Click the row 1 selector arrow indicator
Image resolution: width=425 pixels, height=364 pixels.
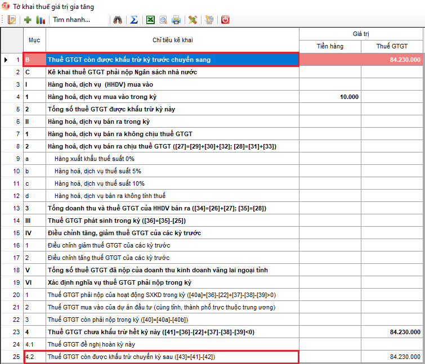tap(6, 59)
